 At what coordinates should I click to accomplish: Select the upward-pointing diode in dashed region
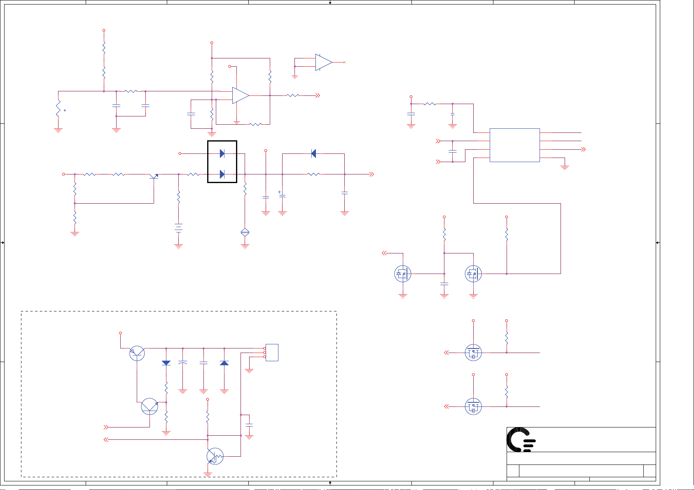coord(224,363)
